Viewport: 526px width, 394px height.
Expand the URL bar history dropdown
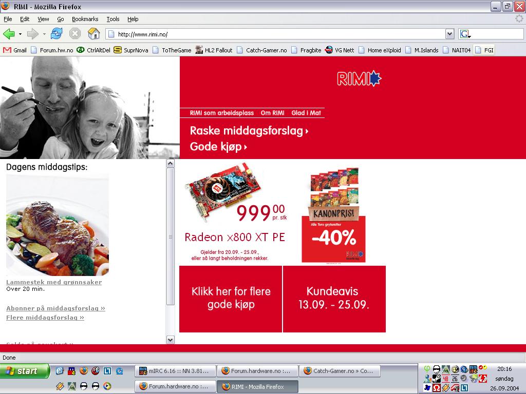coord(449,34)
